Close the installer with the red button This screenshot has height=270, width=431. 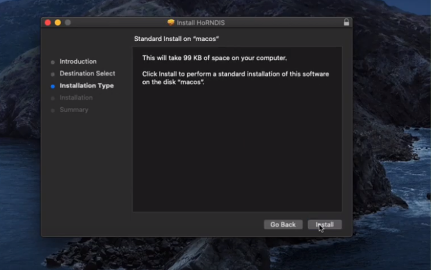(48, 23)
